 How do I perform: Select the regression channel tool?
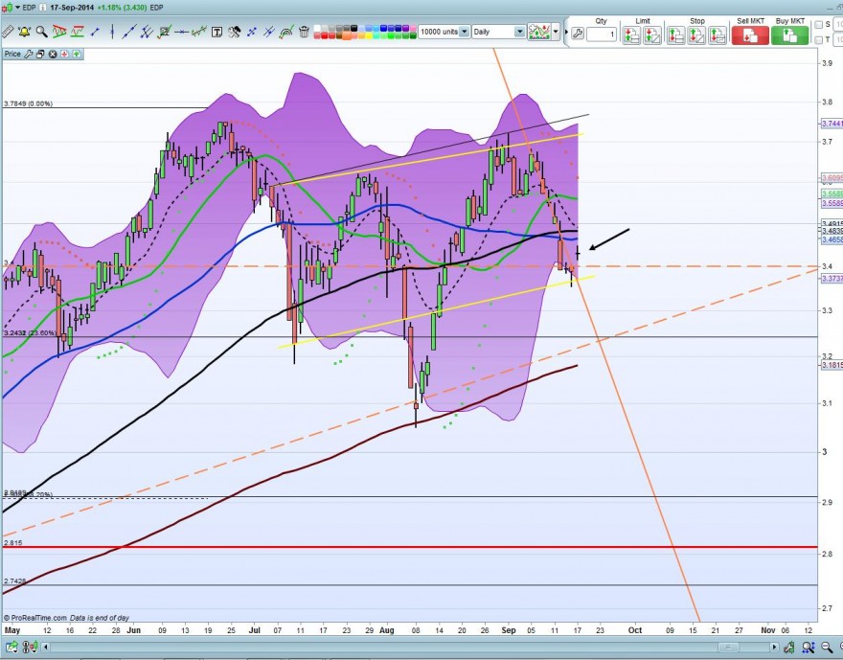point(199,32)
